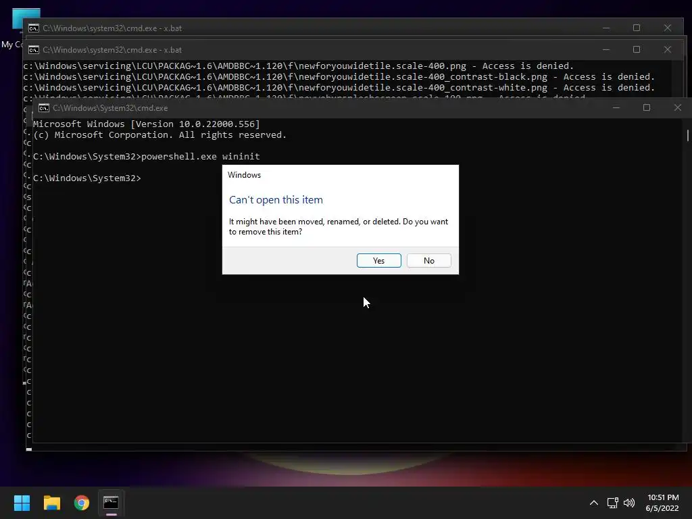This screenshot has width=692, height=519.
Task: Click the empty prompt 'C:\Windows\System32>'
Action: (x=87, y=178)
